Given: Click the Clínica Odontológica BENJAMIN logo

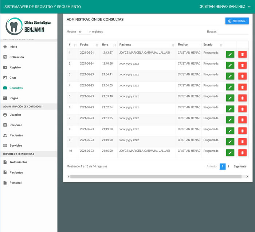Looking at the screenshot, I should pos(28,26).
